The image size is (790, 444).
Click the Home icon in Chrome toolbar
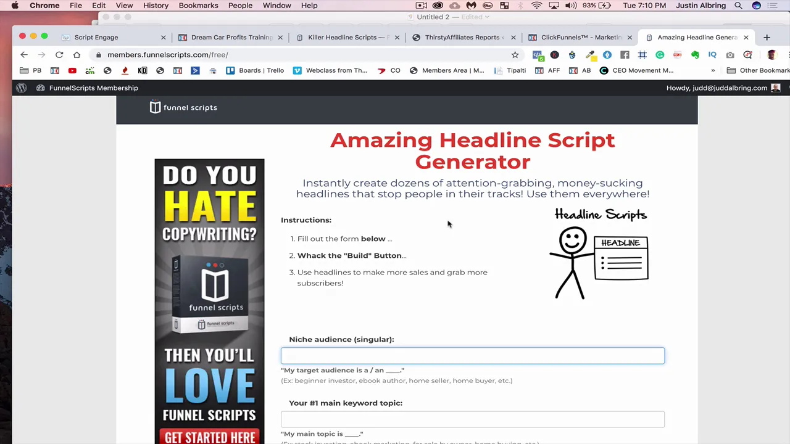77,55
